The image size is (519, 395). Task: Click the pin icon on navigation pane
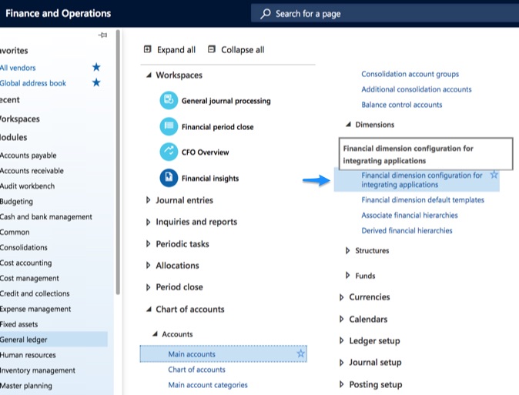102,35
